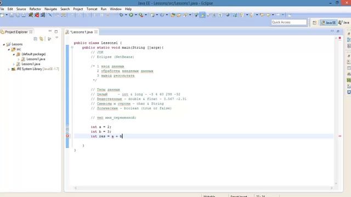351x197 pixels.
Task: Open the Tomcat menu
Action: 92,9
